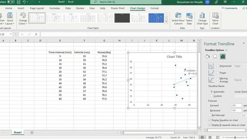Click Switch Row/Column
This screenshot has width=247, height=139.
[x=178, y=19]
